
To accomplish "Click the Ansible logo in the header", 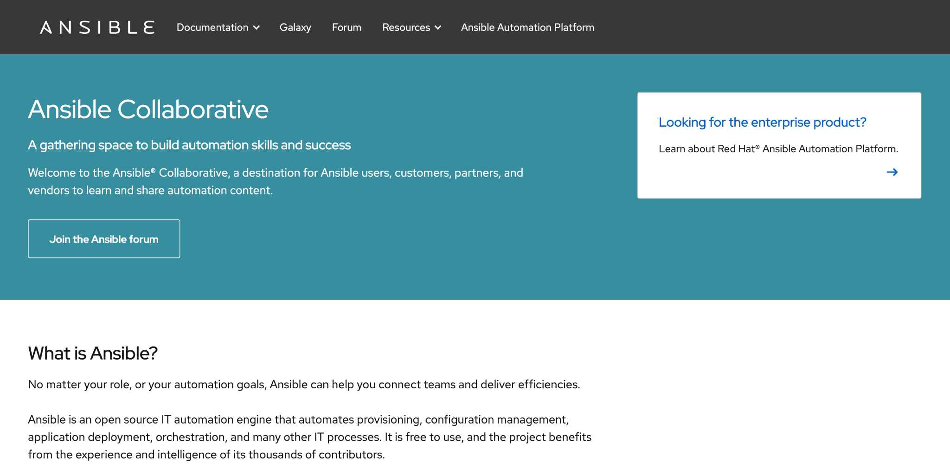I will point(97,27).
